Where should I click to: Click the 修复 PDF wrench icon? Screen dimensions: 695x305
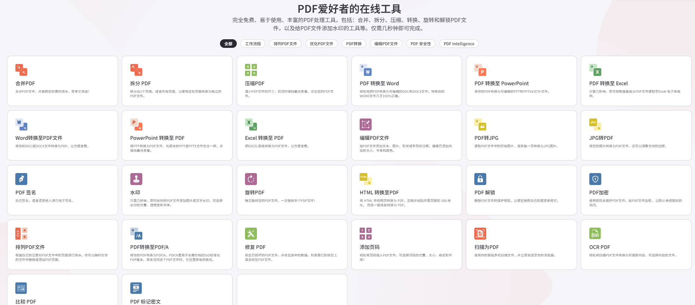pyautogui.click(x=251, y=234)
